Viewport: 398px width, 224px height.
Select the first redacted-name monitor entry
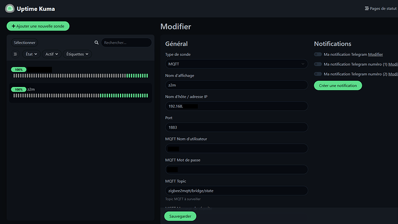coord(80,73)
